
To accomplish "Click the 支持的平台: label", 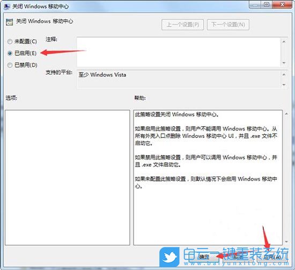I will [x=59, y=72].
